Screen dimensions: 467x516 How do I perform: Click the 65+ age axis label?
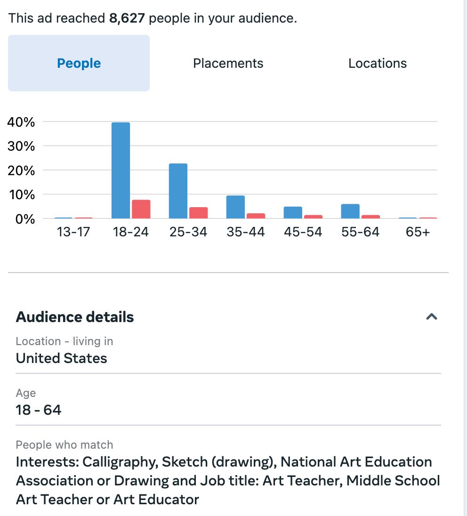(x=418, y=232)
